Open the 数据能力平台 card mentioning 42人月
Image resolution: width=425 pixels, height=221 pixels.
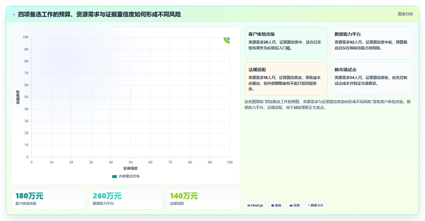pos(372,43)
